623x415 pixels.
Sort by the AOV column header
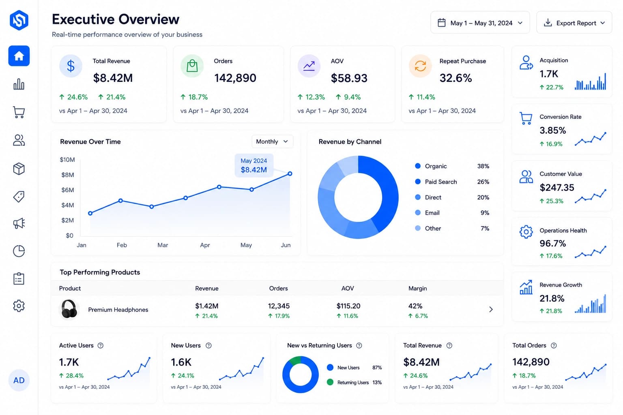(348, 289)
